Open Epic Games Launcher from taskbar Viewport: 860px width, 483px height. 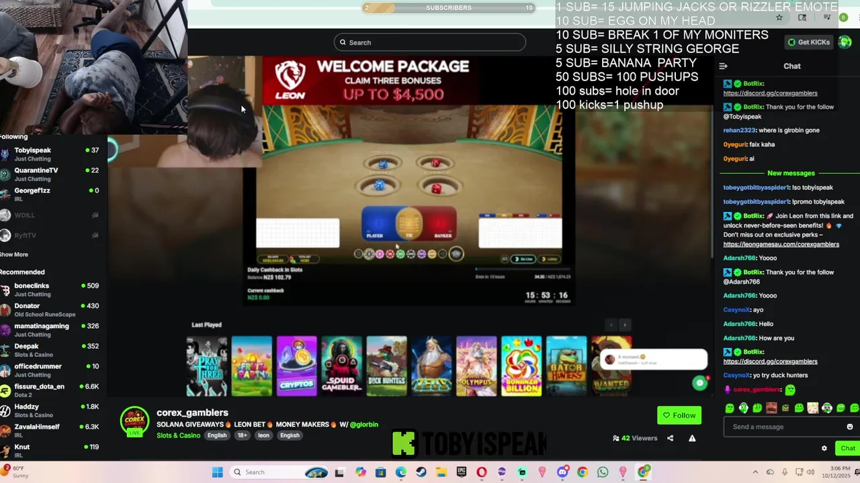tap(461, 472)
